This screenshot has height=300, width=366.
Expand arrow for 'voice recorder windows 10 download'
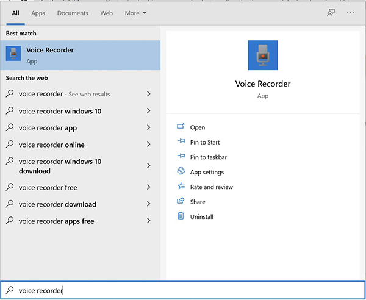[148, 166]
